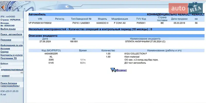This screenshot has width=206, height=103.
Task: Click the Страна поставки column header
Action: coord(162,19)
